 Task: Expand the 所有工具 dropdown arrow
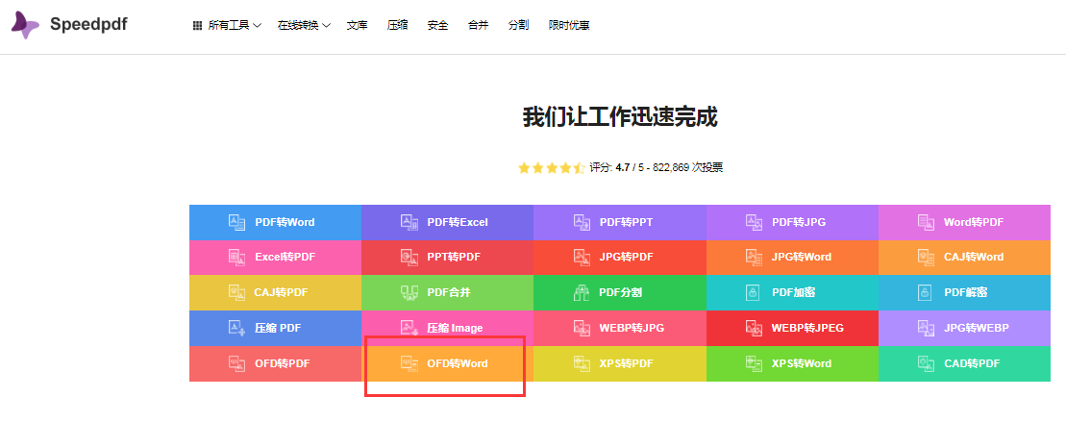pos(257,26)
